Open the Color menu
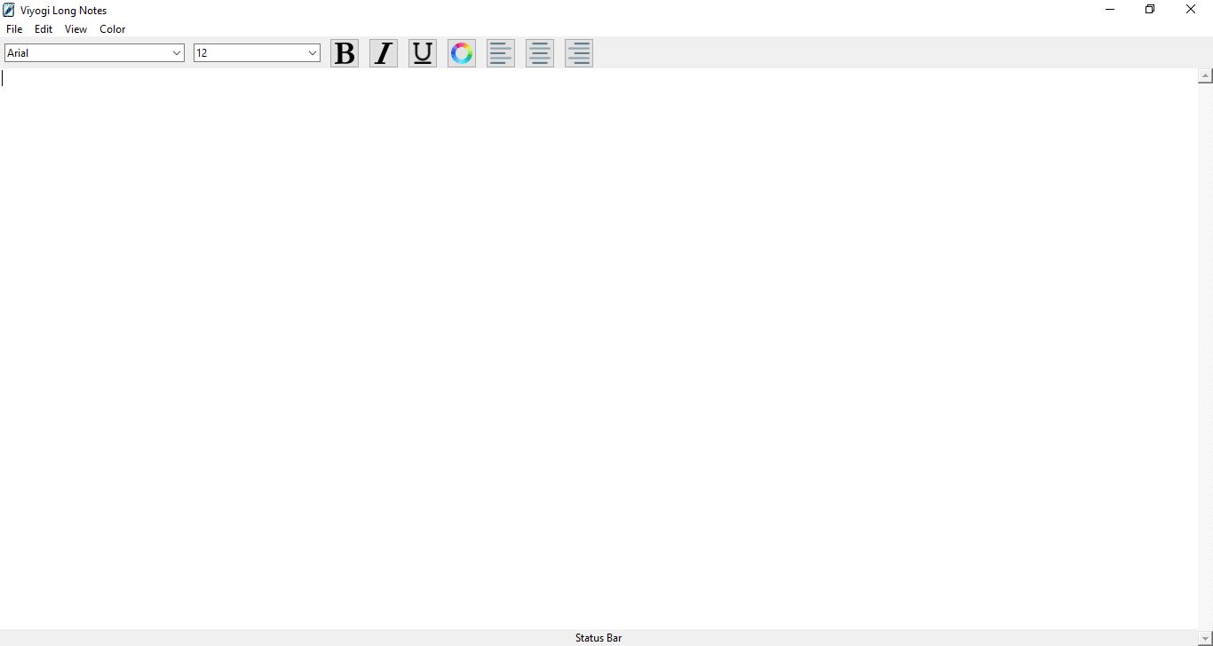The height and width of the screenshot is (646, 1213). pos(112,29)
